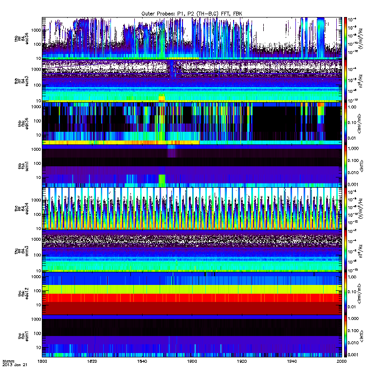365x389 pixels.
Task: Click the color bar of the thc fff scm3 panel
Action: coord(345,250)
